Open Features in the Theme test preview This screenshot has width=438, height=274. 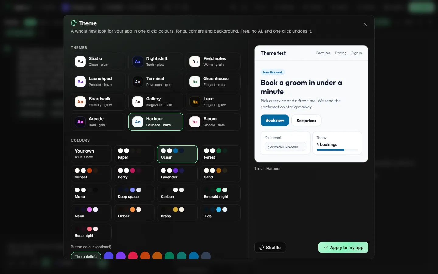pos(323,53)
